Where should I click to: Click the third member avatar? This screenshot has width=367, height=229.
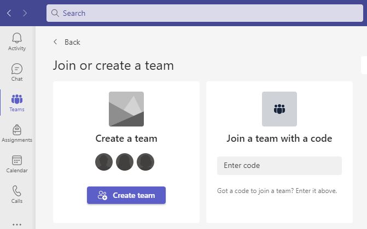[x=145, y=162]
